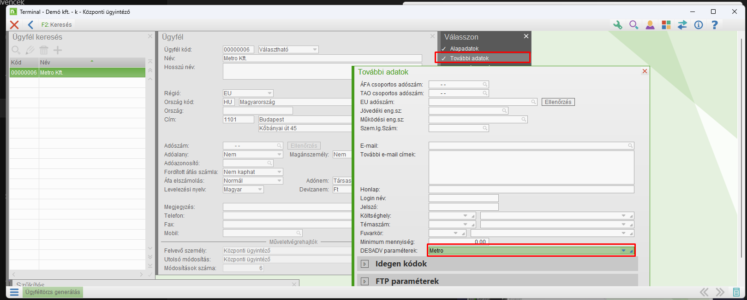Image resolution: width=747 pixels, height=300 pixels.
Task: Click lookup icon in E-mail field
Action: [x=630, y=146]
